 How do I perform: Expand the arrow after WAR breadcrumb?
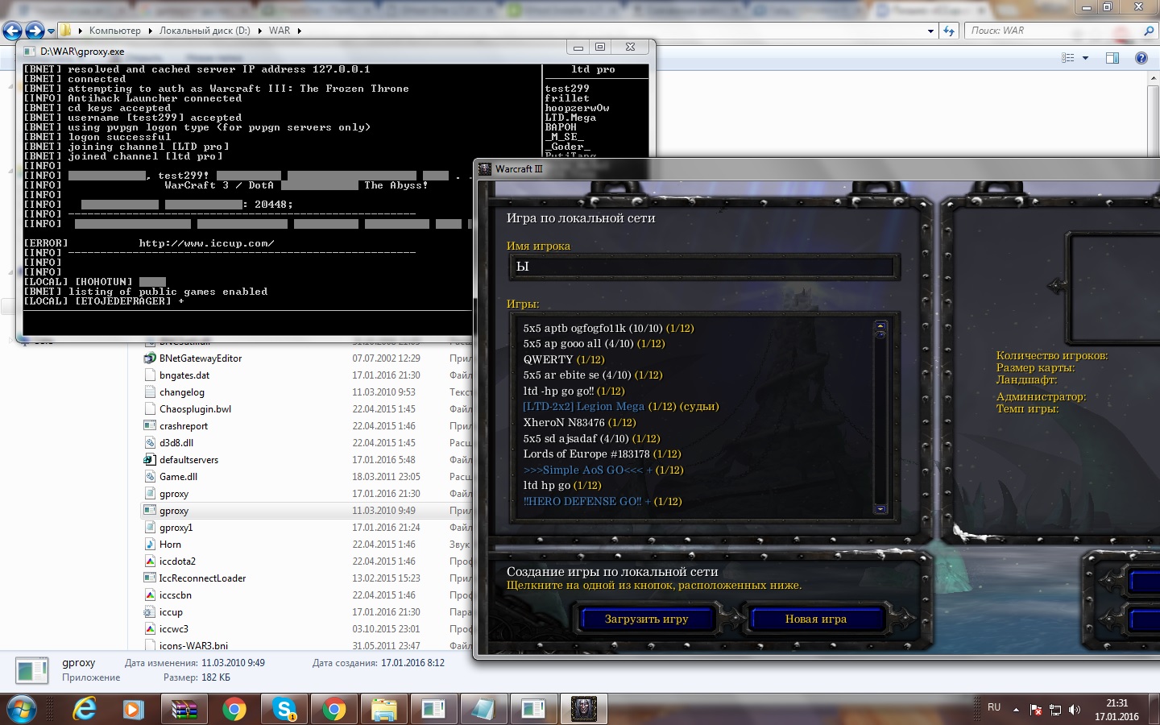pyautogui.click(x=300, y=31)
